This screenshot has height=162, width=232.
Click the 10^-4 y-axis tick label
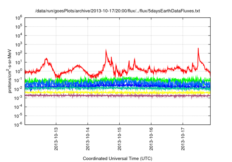[x=18, y=107]
